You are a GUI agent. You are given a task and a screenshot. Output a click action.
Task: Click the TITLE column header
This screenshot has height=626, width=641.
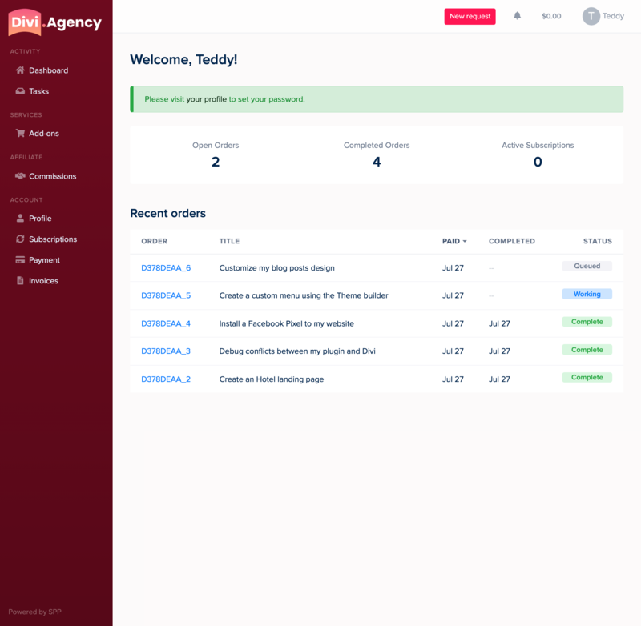229,241
